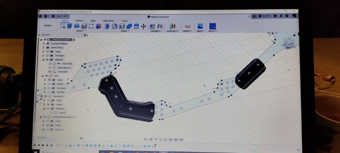340x153 pixels.
Task: Select the Measure tool in Inspect
Action: (x=187, y=26)
